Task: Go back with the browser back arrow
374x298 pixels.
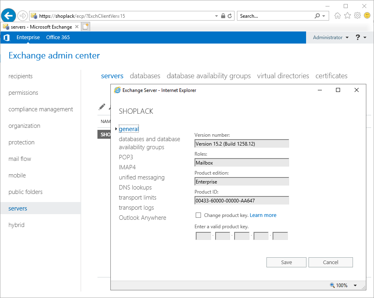Action: 8,16
